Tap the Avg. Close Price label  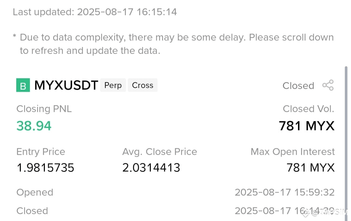click(x=159, y=151)
